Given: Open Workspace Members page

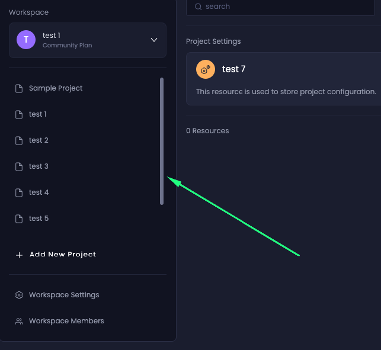Looking at the screenshot, I should coord(66,321).
